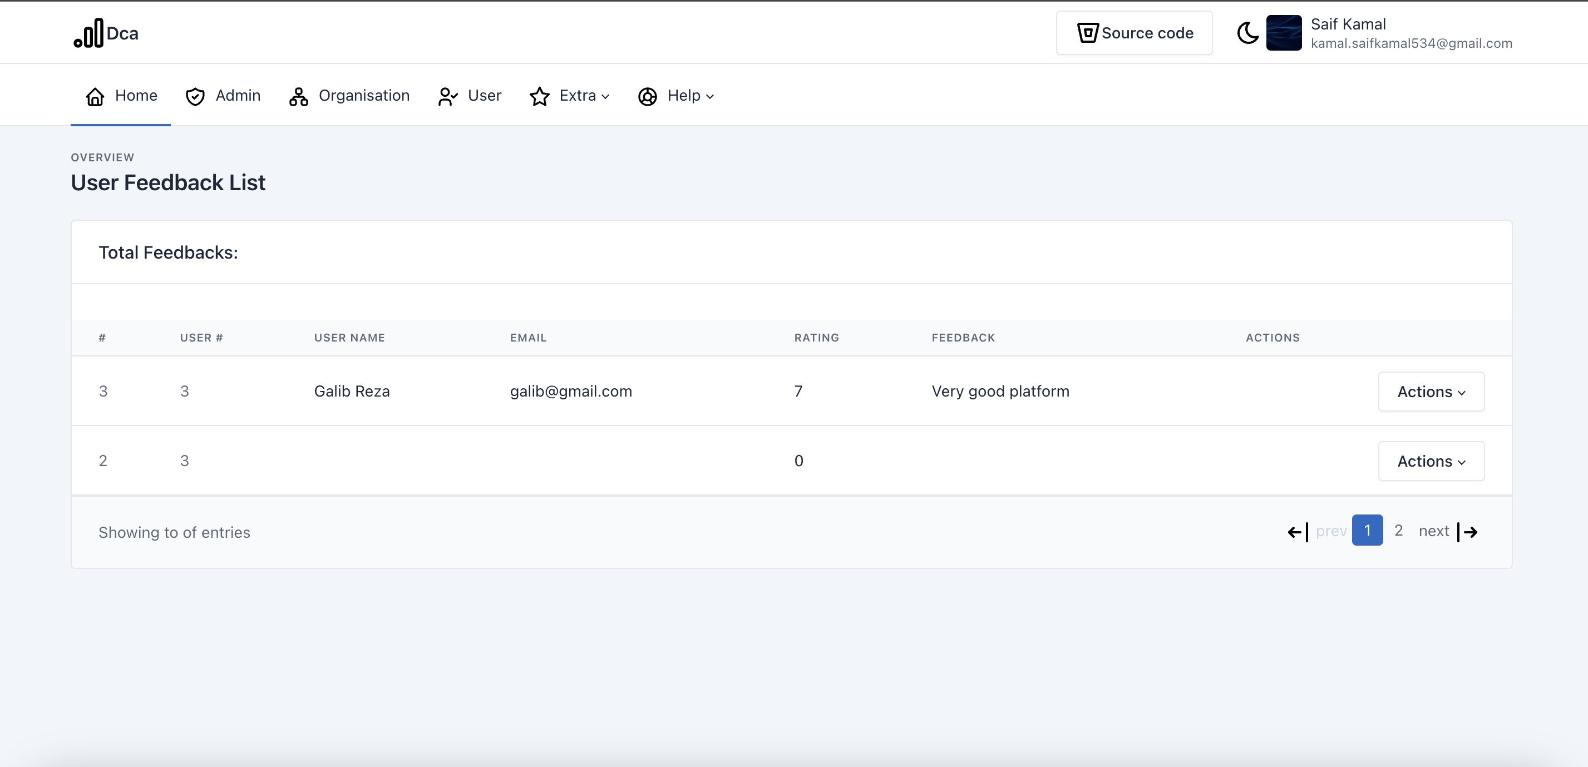Expand the Help menu dropdown
This screenshot has height=767, width=1588.
(x=691, y=96)
